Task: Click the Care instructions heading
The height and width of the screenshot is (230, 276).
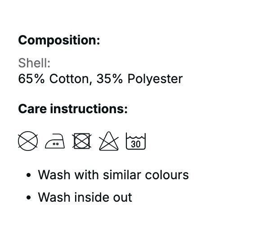Action: click(x=73, y=109)
